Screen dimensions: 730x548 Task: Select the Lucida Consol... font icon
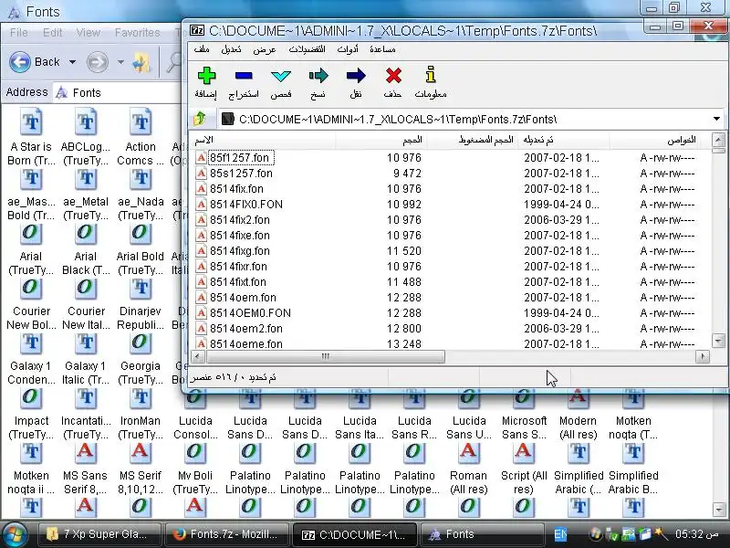coord(195,399)
